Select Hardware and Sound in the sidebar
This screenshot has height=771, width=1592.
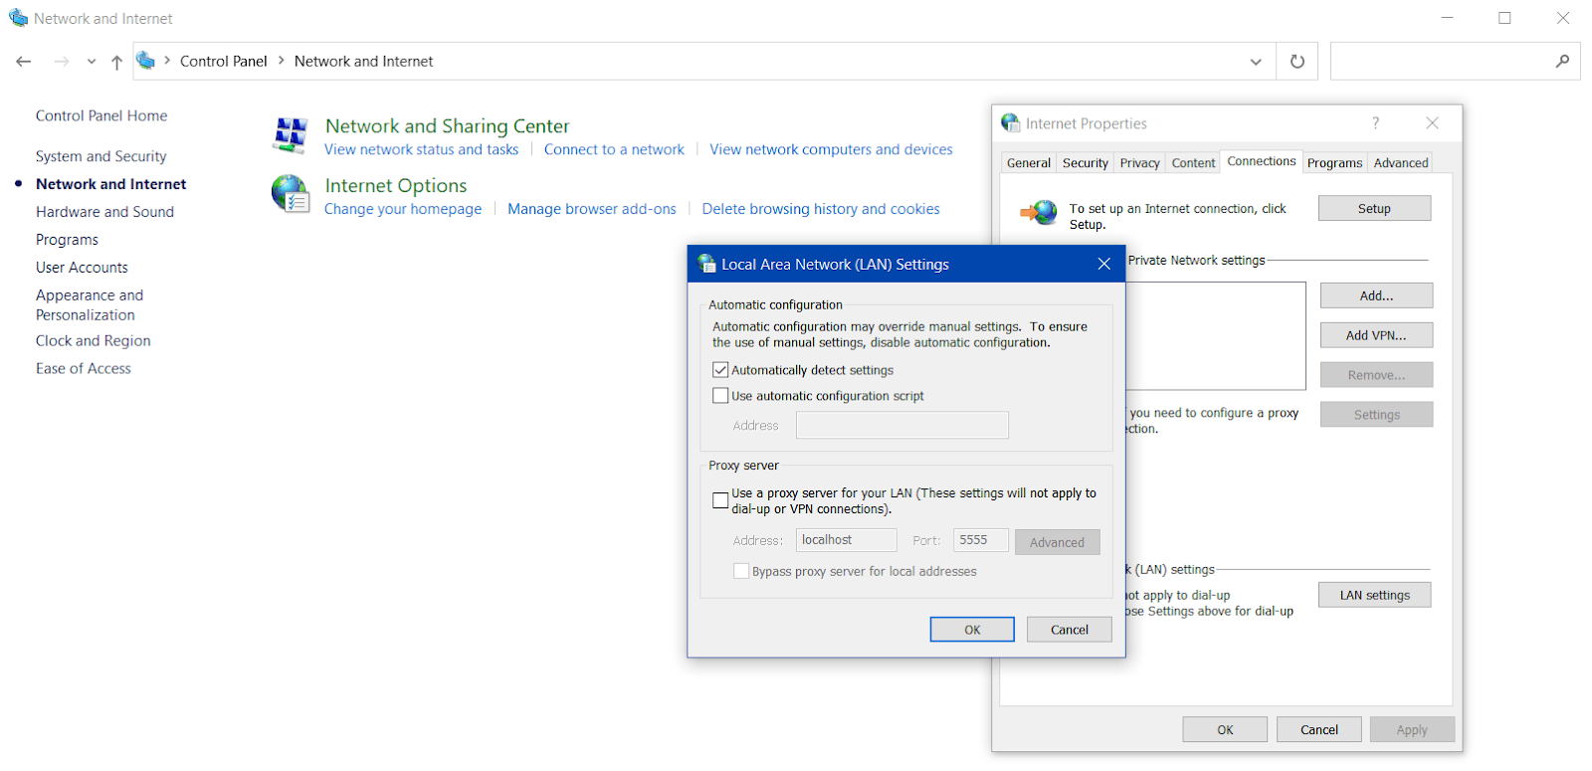pos(104,212)
